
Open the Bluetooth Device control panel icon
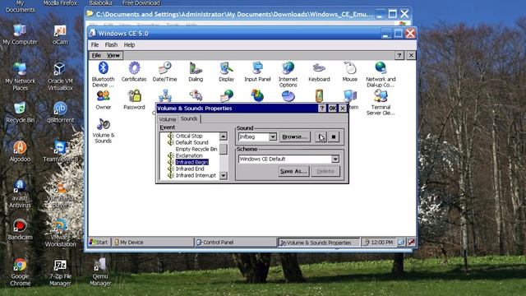[x=103, y=74]
